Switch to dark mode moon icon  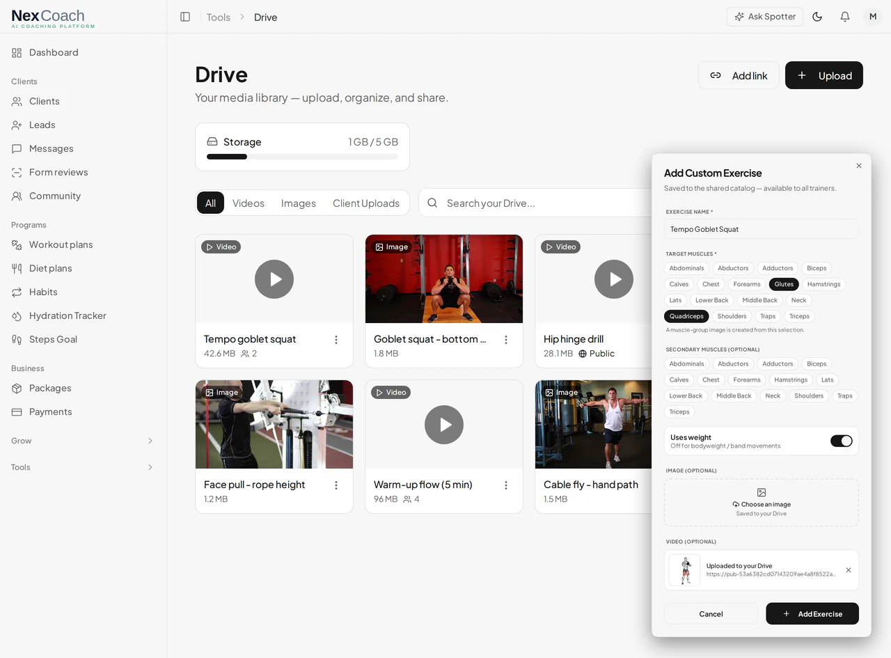coord(817,17)
